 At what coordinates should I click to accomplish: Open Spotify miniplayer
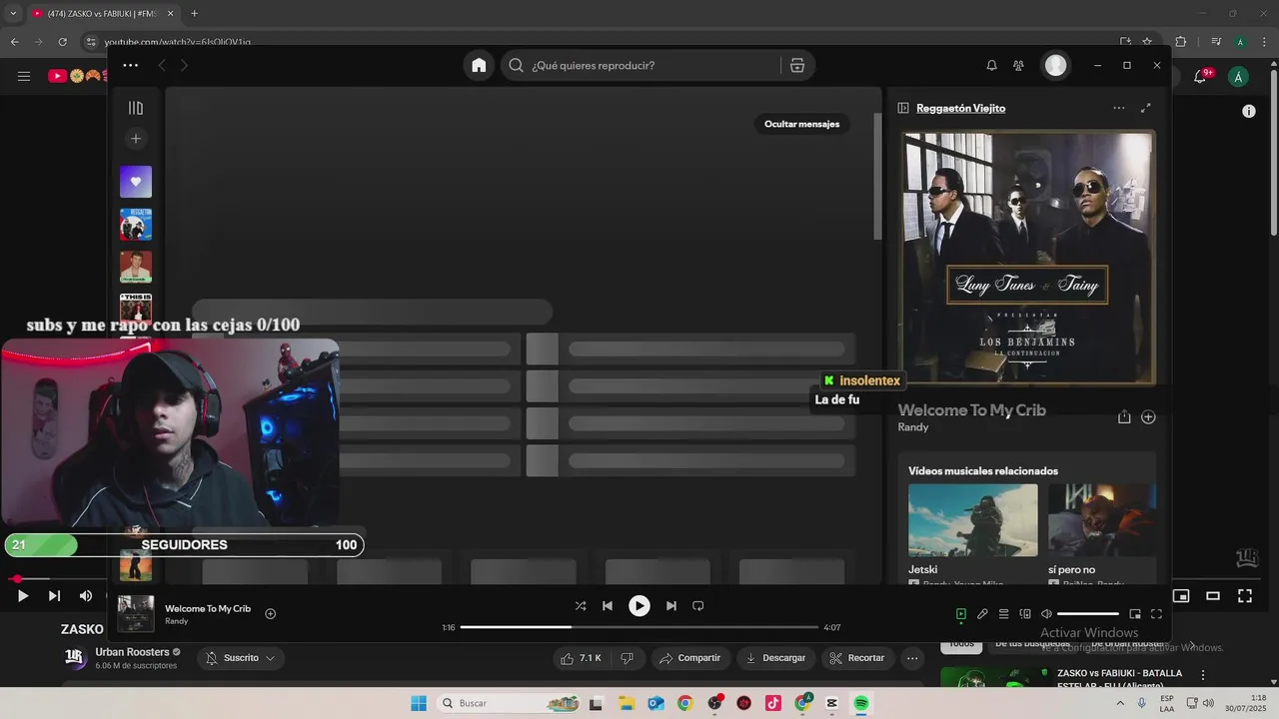click(1135, 614)
